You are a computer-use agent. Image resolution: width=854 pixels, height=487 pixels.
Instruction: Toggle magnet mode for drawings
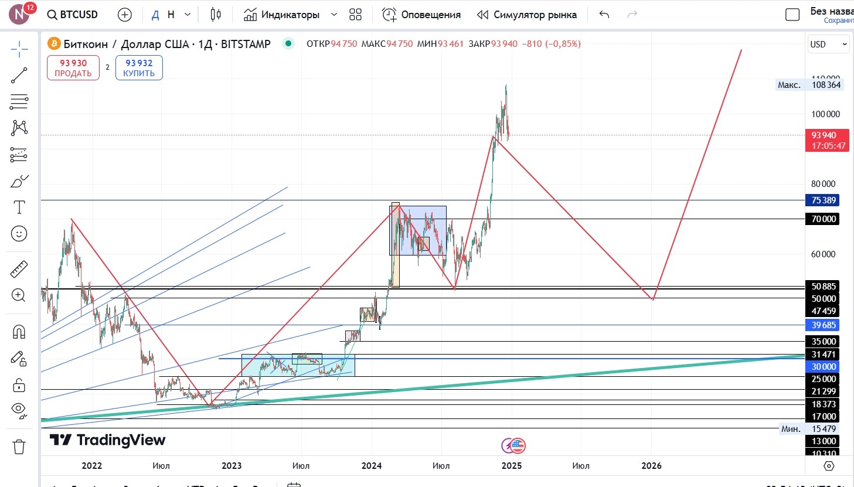[x=19, y=332]
